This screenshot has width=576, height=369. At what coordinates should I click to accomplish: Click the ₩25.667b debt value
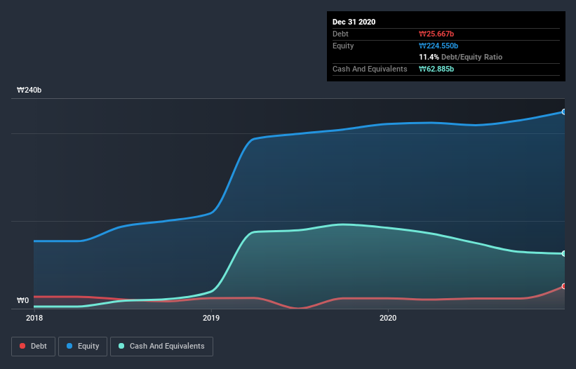pos(436,34)
